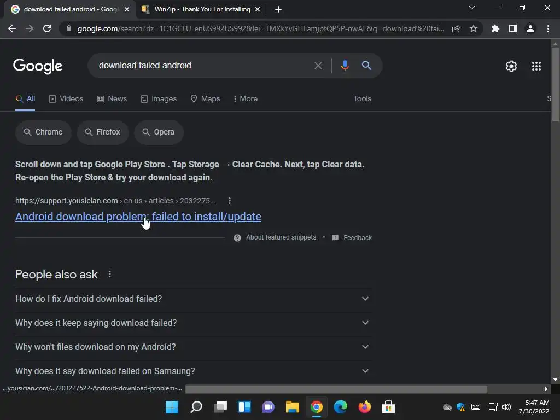Viewport: 560px width, 420px height.
Task: Expand How do I fix Android download failed
Action: (193, 299)
